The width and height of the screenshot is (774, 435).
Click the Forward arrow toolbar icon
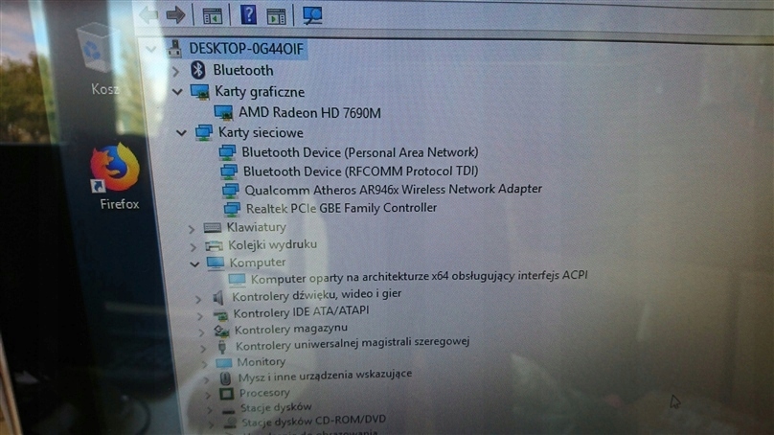(x=175, y=14)
